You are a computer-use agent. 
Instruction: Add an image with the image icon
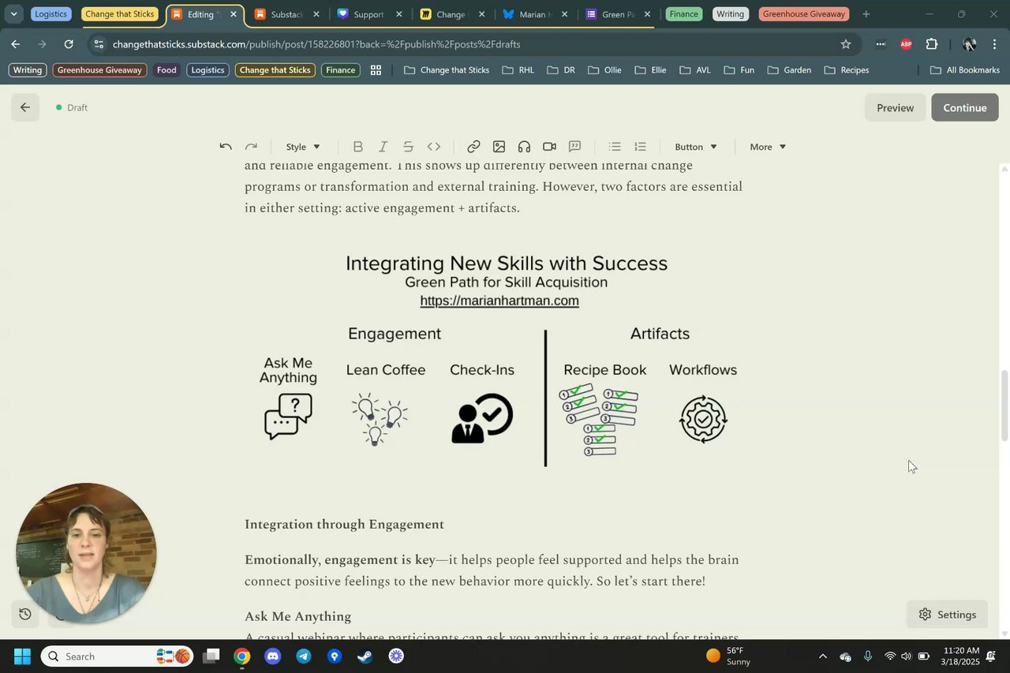pyautogui.click(x=499, y=147)
